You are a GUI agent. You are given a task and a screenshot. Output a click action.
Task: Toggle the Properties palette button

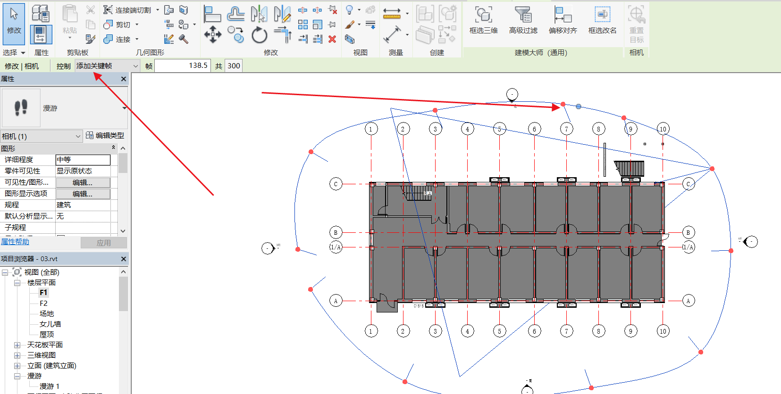41,35
